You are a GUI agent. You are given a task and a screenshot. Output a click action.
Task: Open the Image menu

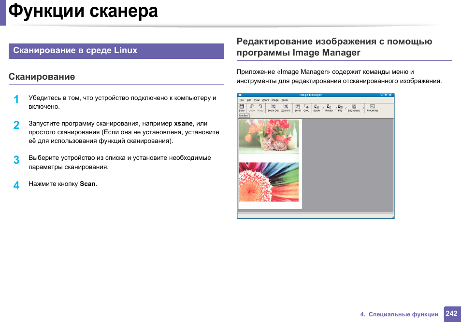[275, 100]
